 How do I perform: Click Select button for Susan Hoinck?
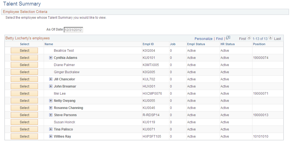click(24, 122)
